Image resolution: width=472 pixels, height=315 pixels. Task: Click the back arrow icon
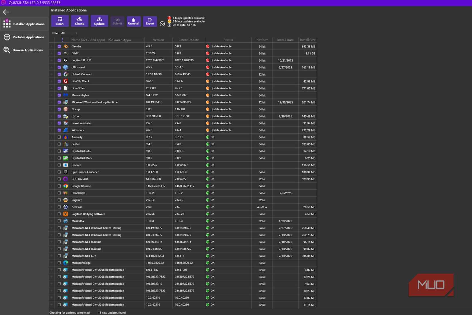[6, 12]
